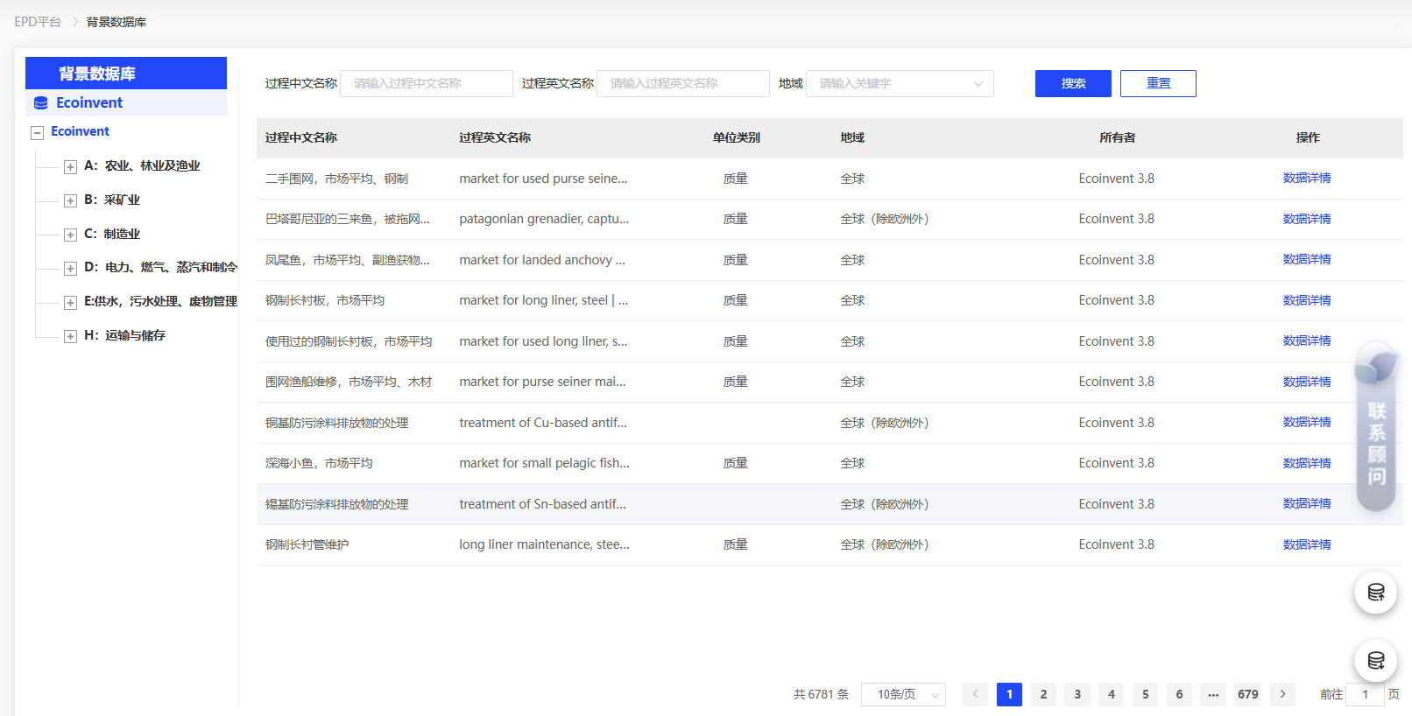Image resolution: width=1412 pixels, height=716 pixels.
Task: Expand the C: 制造业 tree node
Action: tap(70, 235)
